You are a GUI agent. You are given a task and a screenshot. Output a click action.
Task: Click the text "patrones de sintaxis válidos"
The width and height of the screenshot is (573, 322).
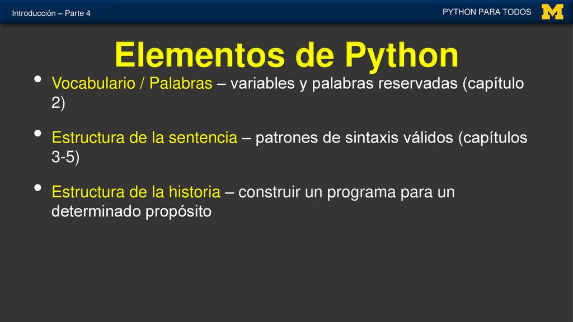[354, 138]
